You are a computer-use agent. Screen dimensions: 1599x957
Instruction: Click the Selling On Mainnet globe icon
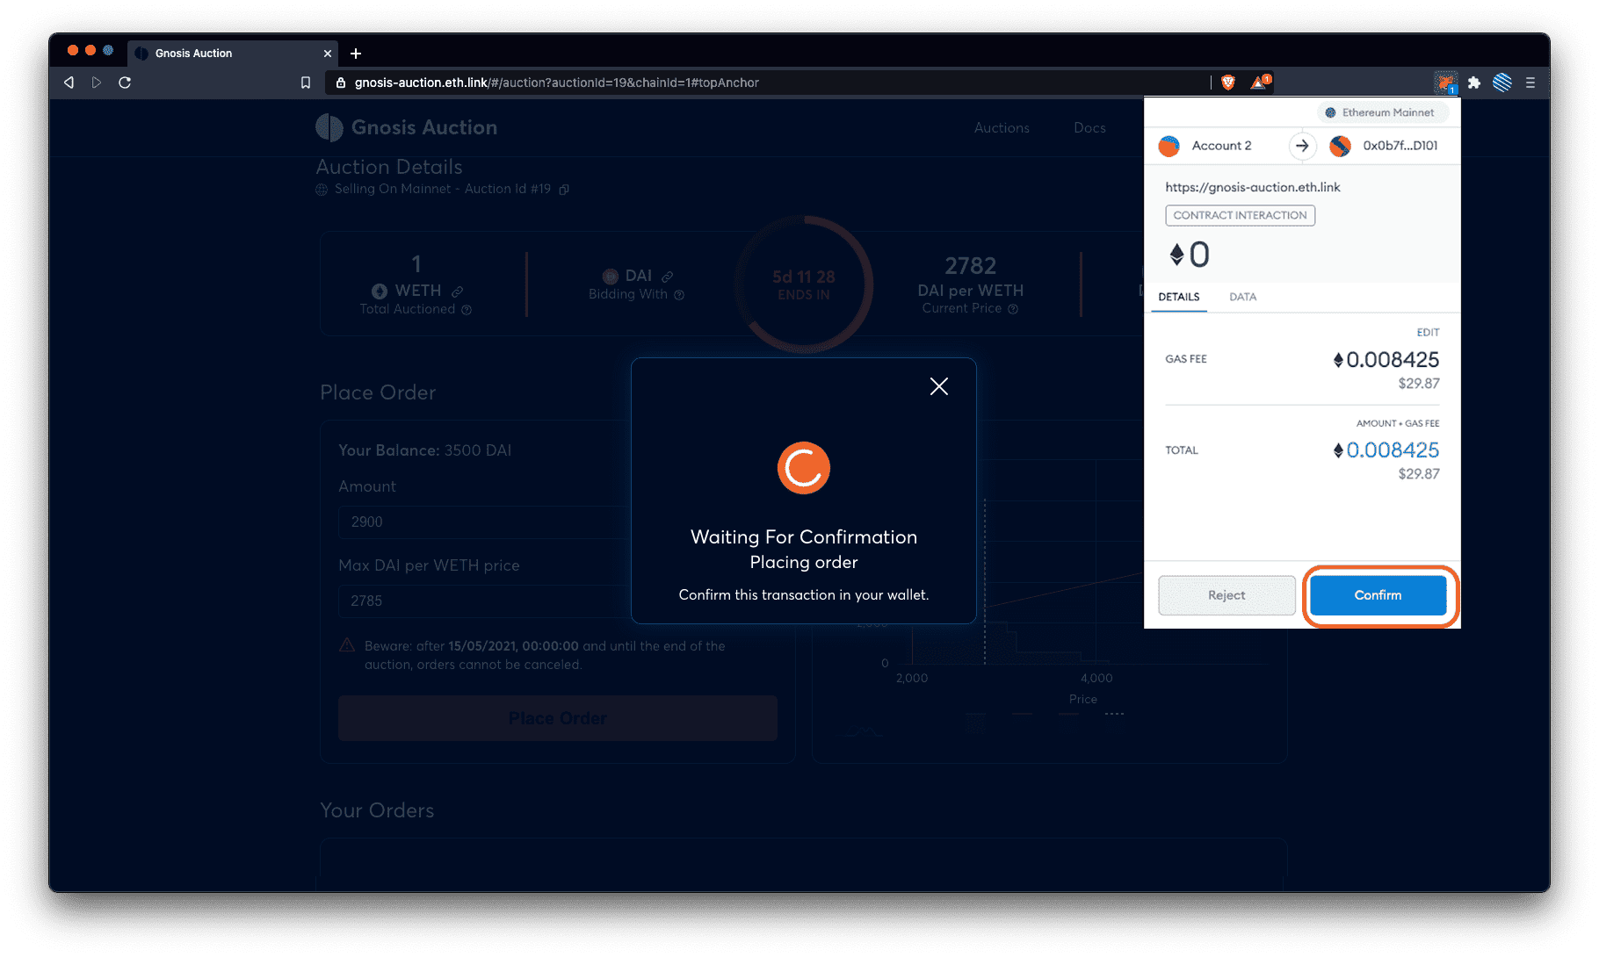[x=322, y=190]
